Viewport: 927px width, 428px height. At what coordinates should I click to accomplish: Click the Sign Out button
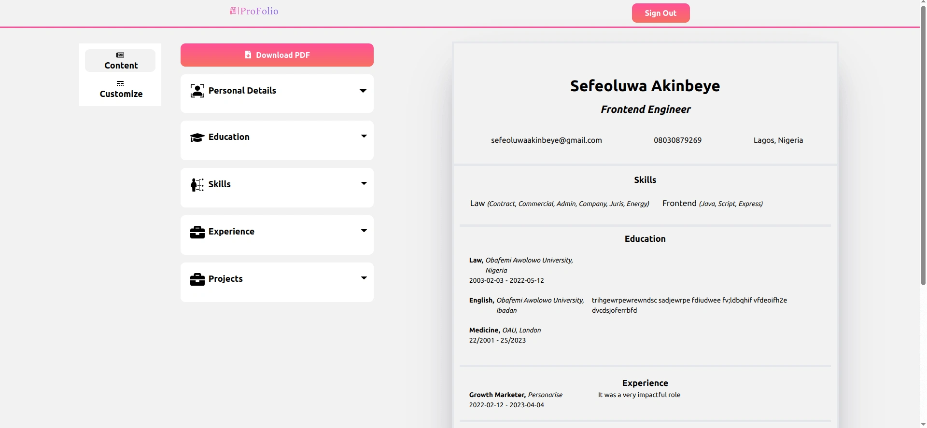pyautogui.click(x=660, y=13)
